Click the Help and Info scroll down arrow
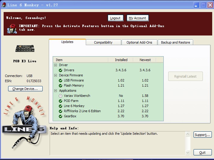The height and width of the screenshot is (160, 214). coord(188,152)
